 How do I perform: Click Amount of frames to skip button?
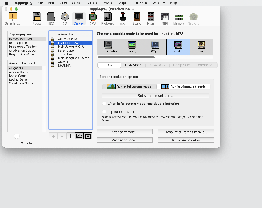(x=186, y=132)
